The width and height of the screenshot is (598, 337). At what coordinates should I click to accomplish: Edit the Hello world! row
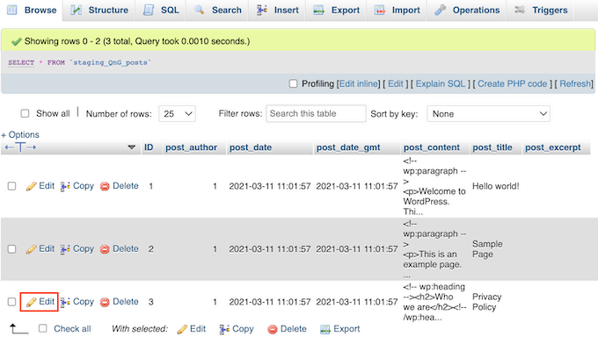click(x=40, y=186)
